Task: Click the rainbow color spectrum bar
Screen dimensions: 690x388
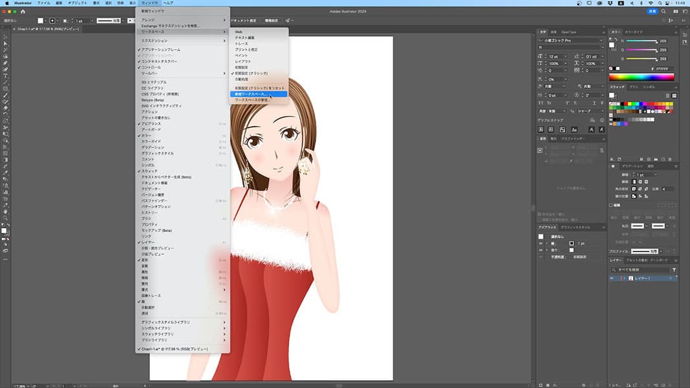Action: (642, 77)
